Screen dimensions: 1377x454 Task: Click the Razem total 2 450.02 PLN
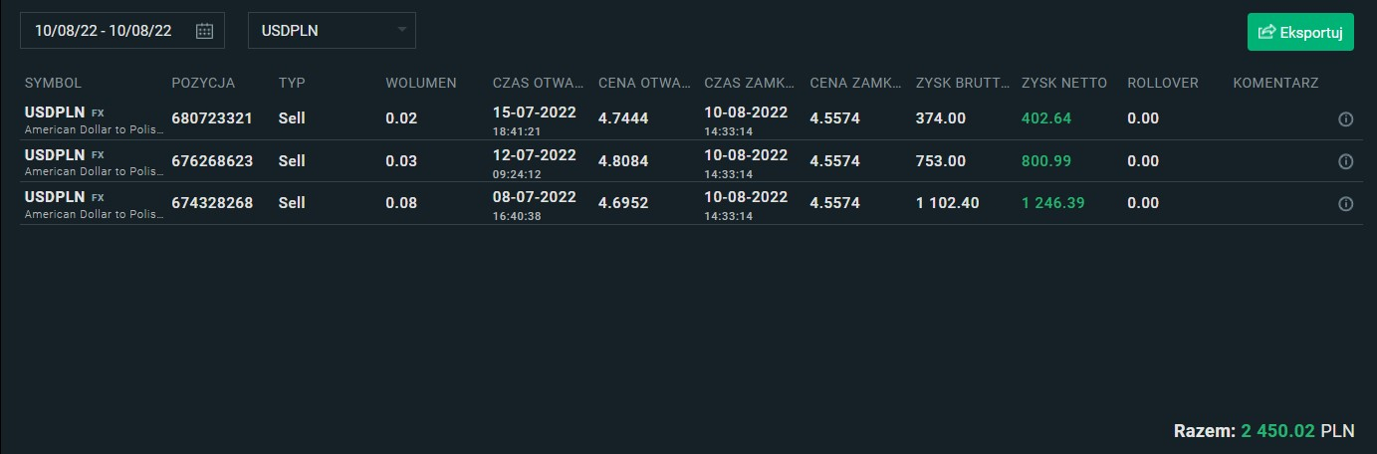coord(1297,432)
